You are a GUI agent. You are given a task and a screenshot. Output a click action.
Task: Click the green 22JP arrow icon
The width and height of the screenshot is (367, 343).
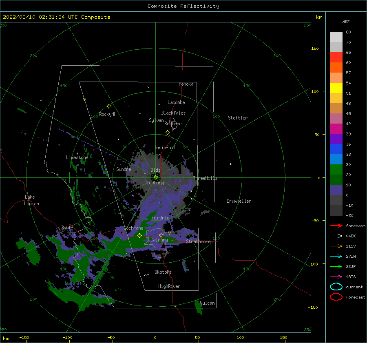(336, 266)
